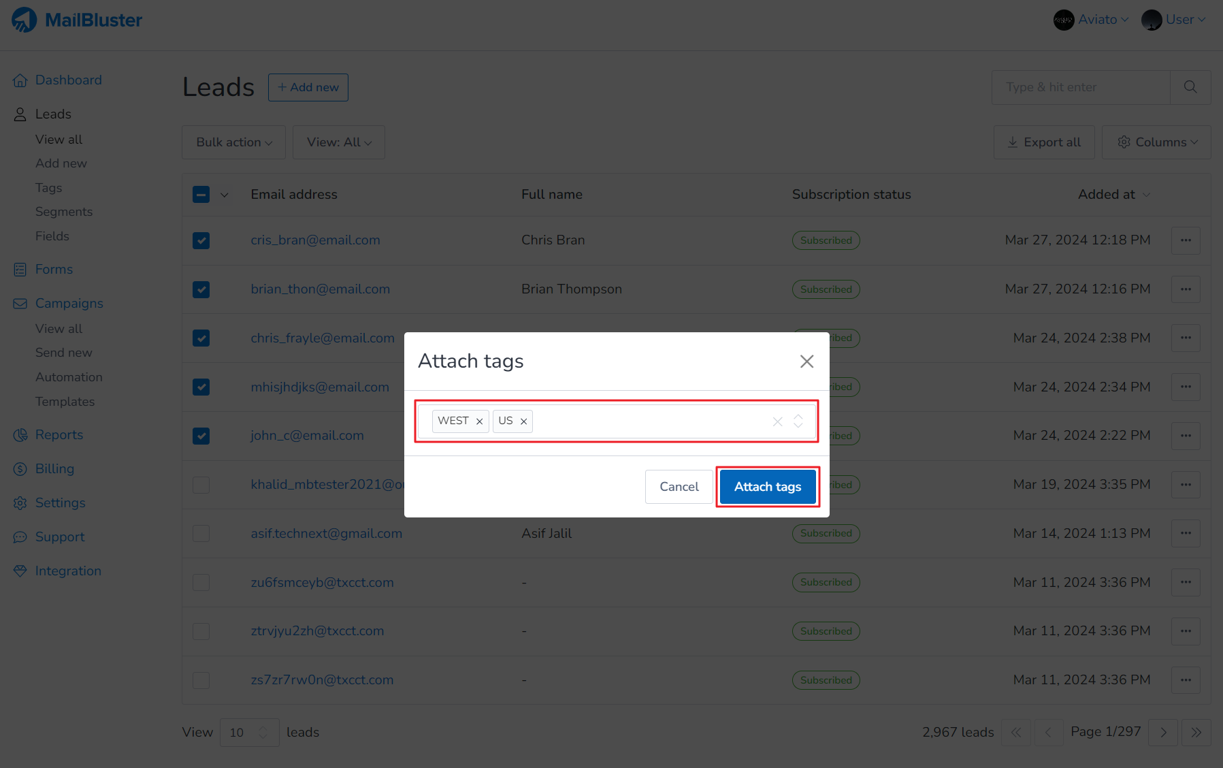Open more actions for cris_bran@email.com row
1223x768 pixels.
coord(1186,240)
